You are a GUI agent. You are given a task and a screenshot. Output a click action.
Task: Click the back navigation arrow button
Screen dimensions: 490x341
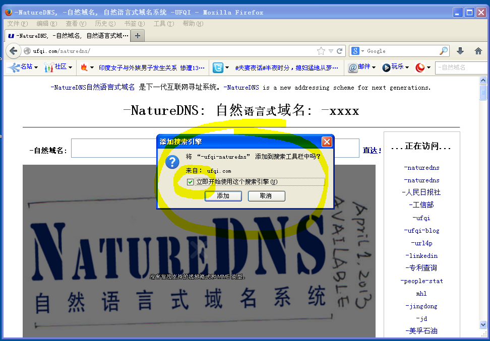[14, 51]
